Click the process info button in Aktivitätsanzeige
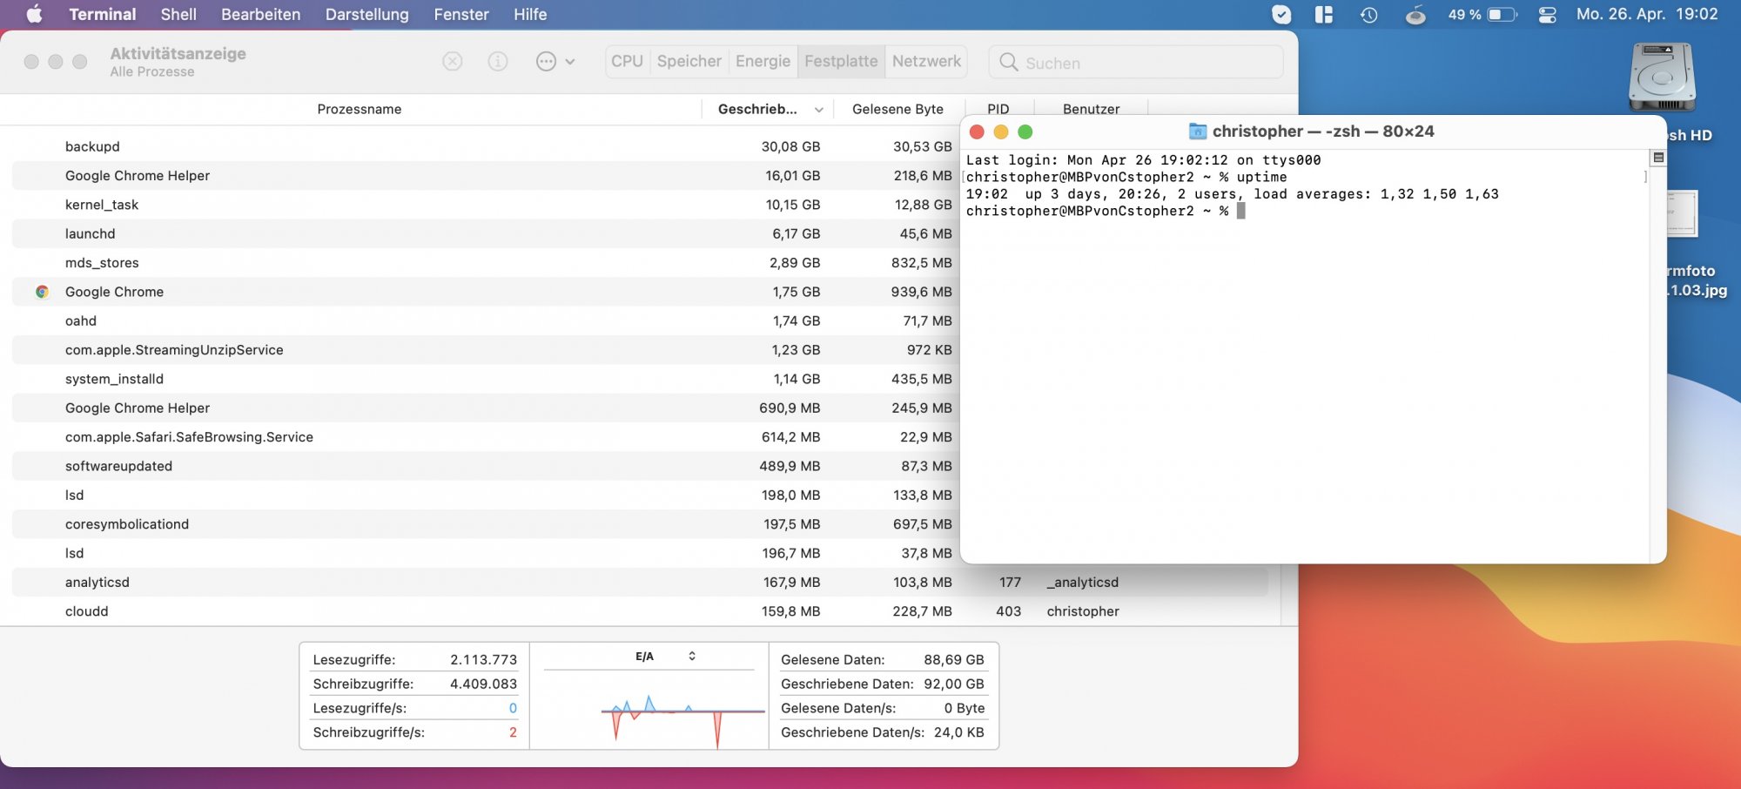 (498, 61)
